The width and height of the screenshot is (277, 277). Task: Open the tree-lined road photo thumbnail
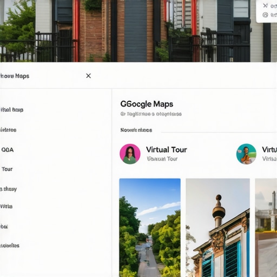click(x=150, y=228)
